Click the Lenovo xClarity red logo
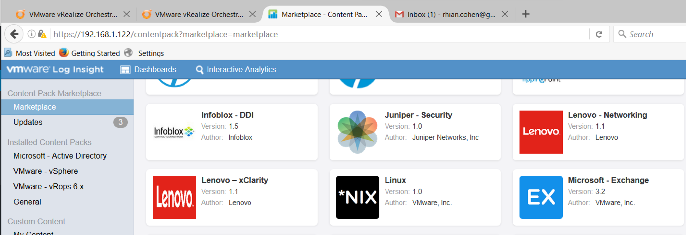686x235 pixels. [x=174, y=197]
